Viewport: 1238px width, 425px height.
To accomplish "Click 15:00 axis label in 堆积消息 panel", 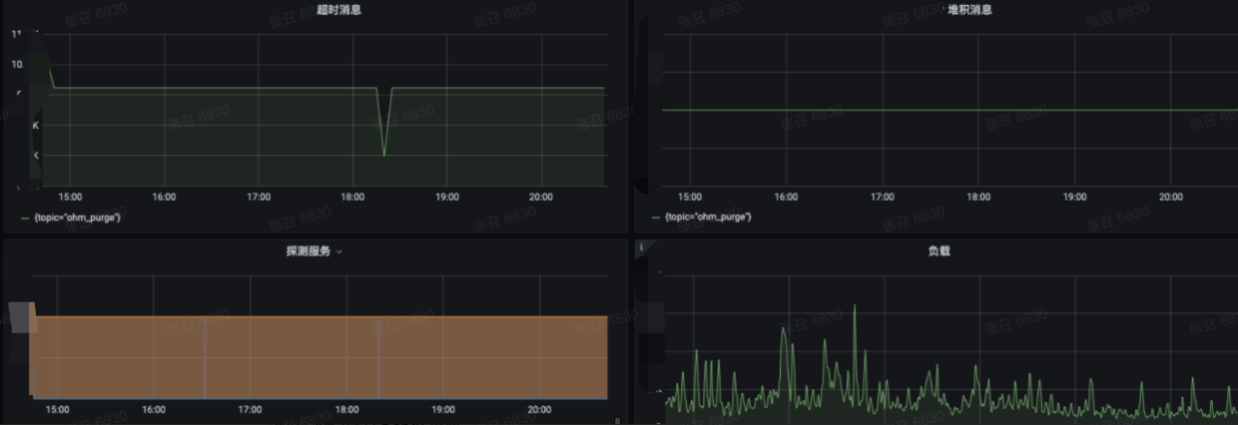I will [690, 197].
